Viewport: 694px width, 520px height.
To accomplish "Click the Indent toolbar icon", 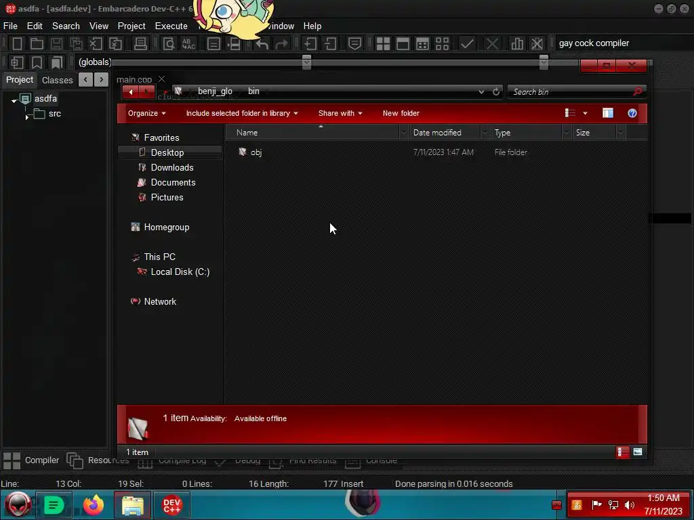I will [x=310, y=43].
